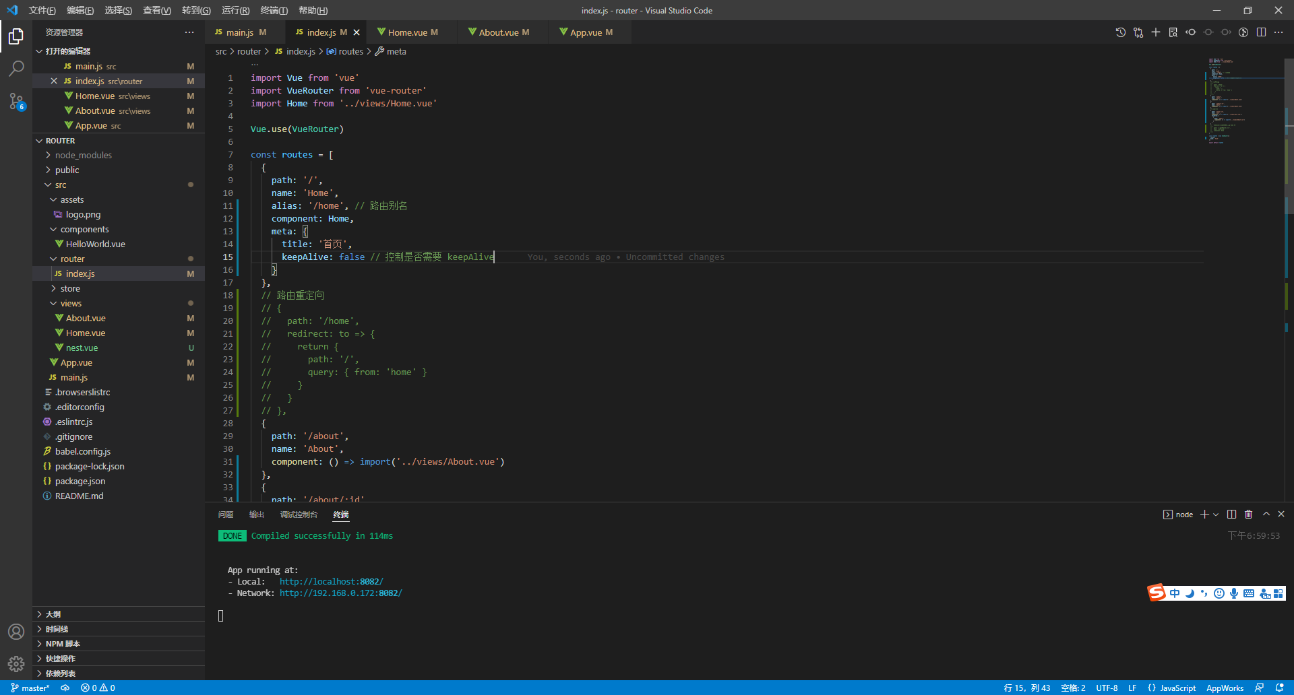Click the LF end-of-line button
The image size is (1294, 695).
tap(1132, 688)
